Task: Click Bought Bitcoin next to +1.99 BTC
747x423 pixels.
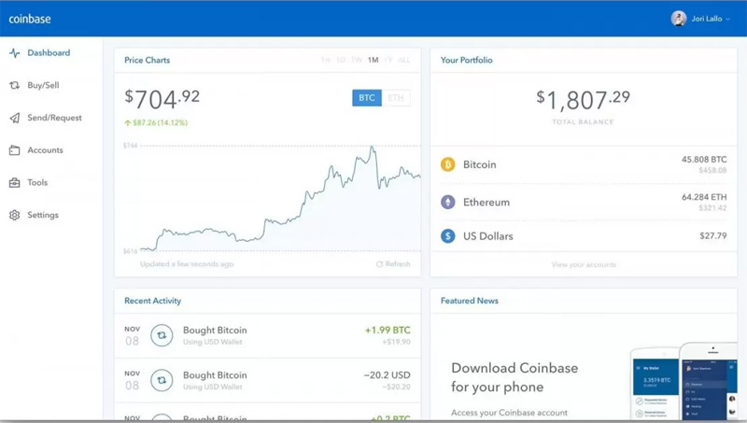Action: [x=215, y=331]
